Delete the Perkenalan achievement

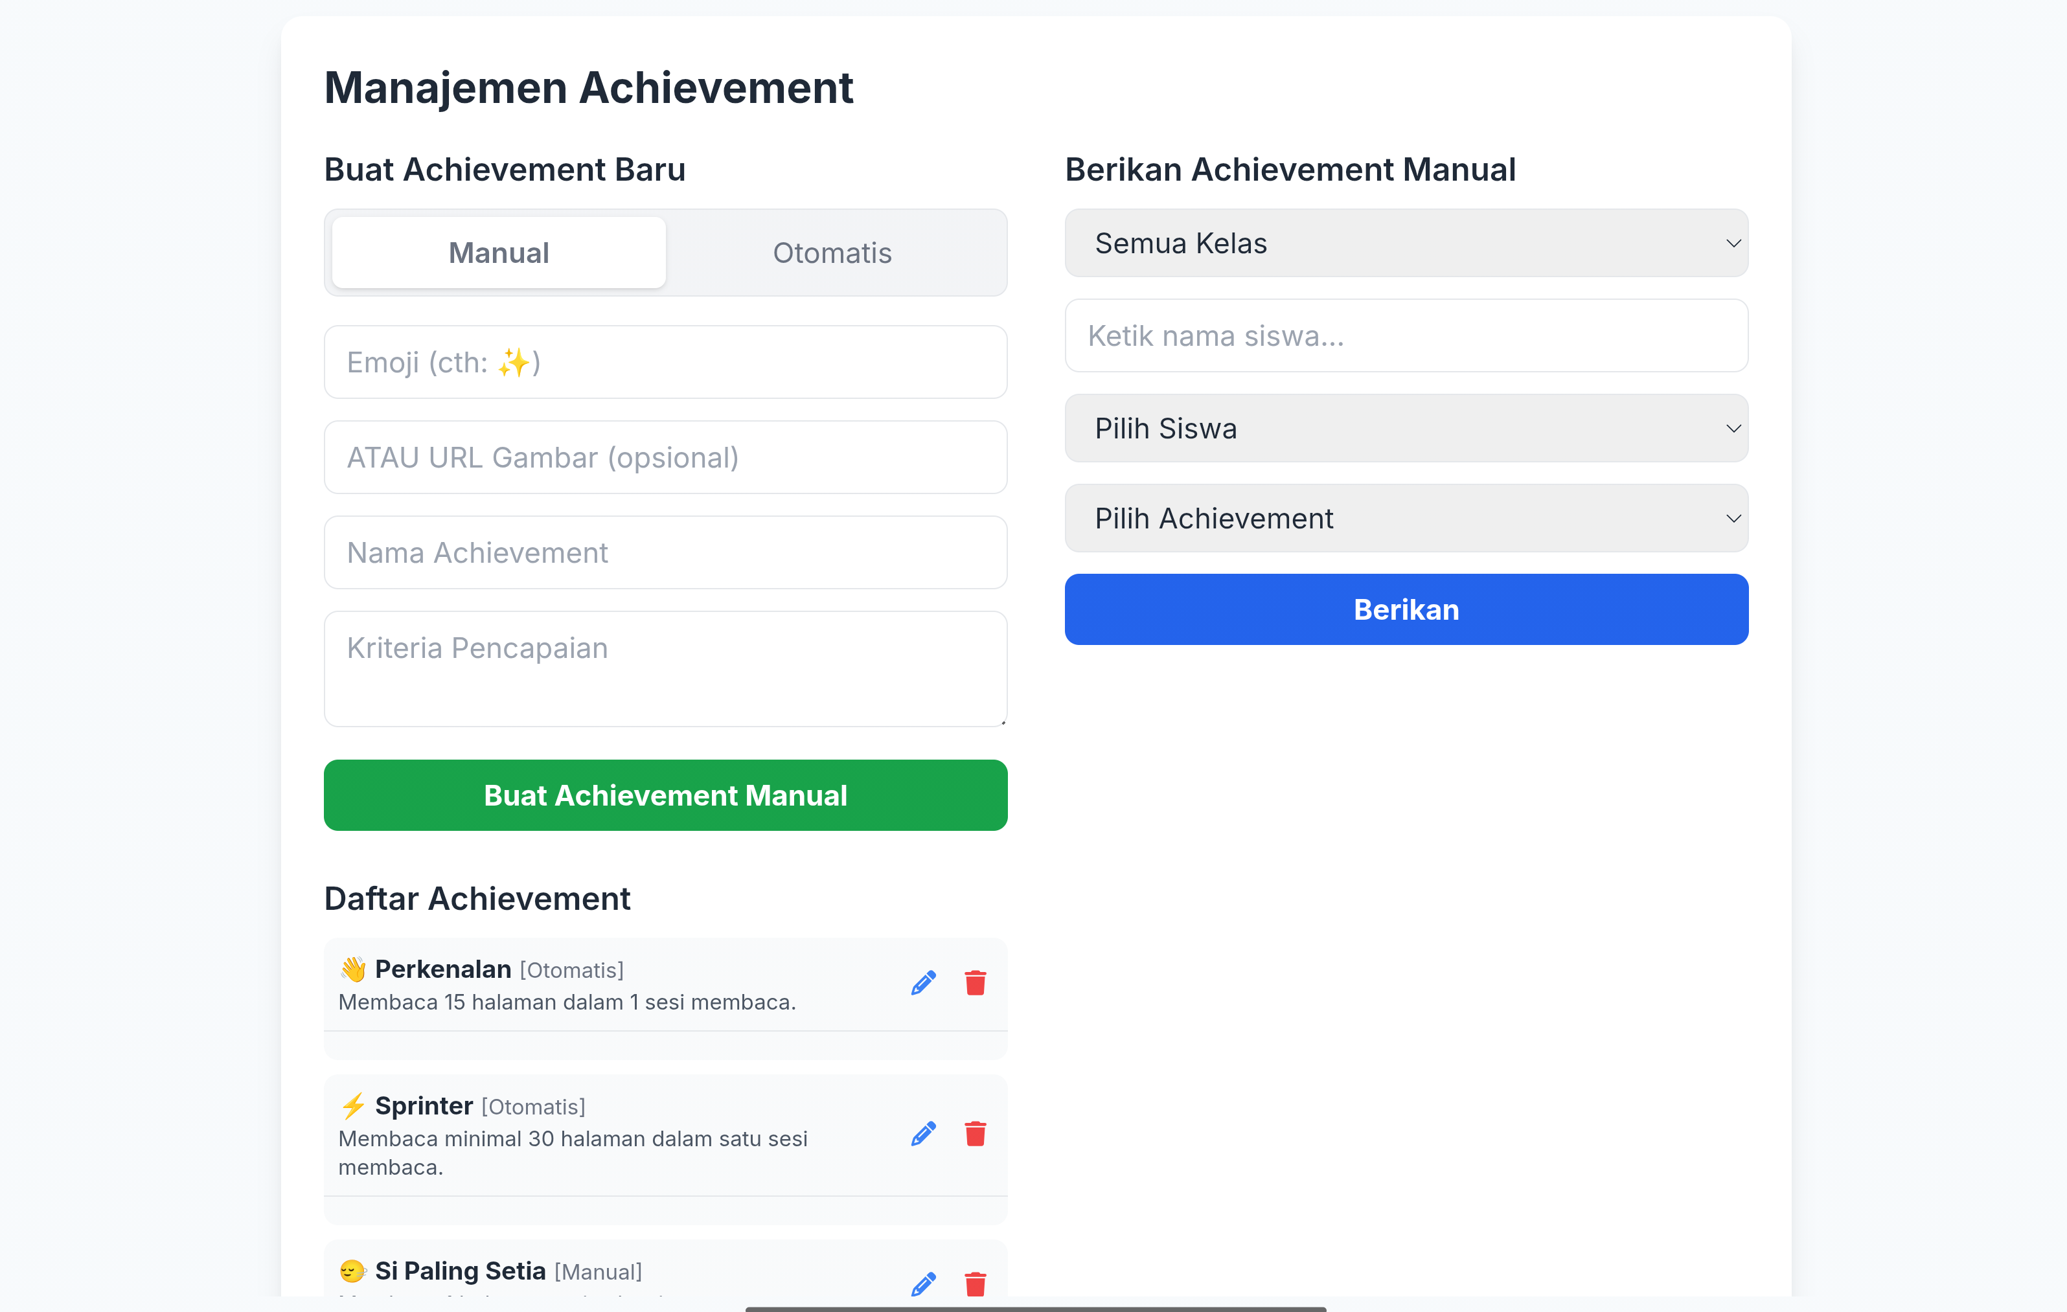(975, 982)
